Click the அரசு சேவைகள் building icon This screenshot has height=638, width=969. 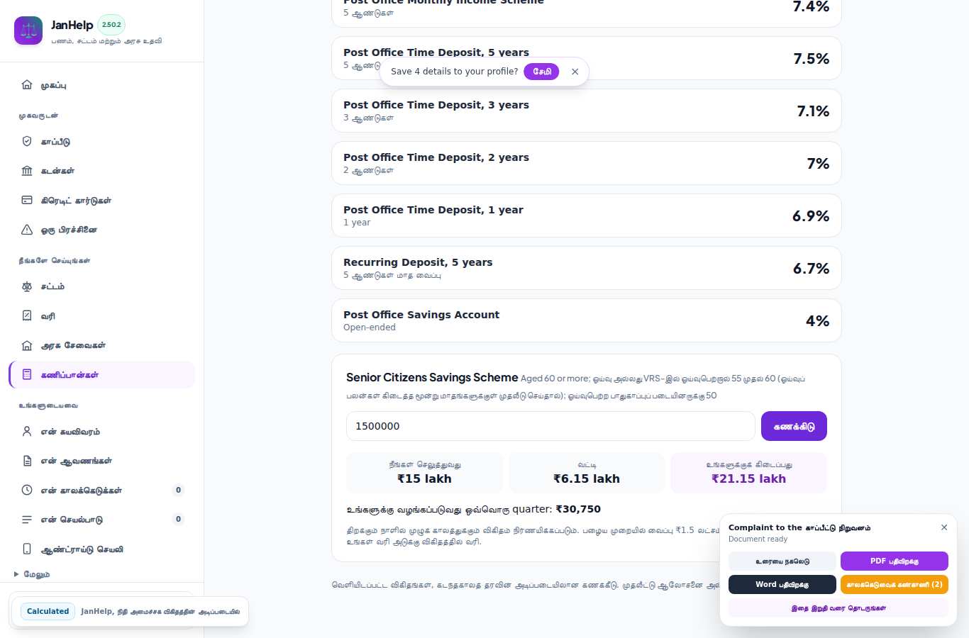pyautogui.click(x=27, y=345)
